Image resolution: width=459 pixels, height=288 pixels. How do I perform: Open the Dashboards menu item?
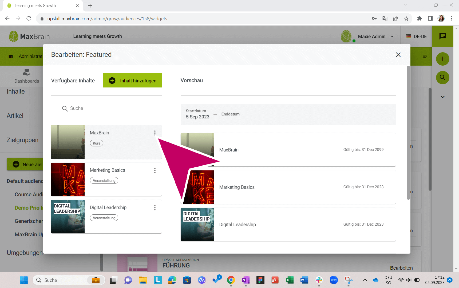(x=27, y=76)
